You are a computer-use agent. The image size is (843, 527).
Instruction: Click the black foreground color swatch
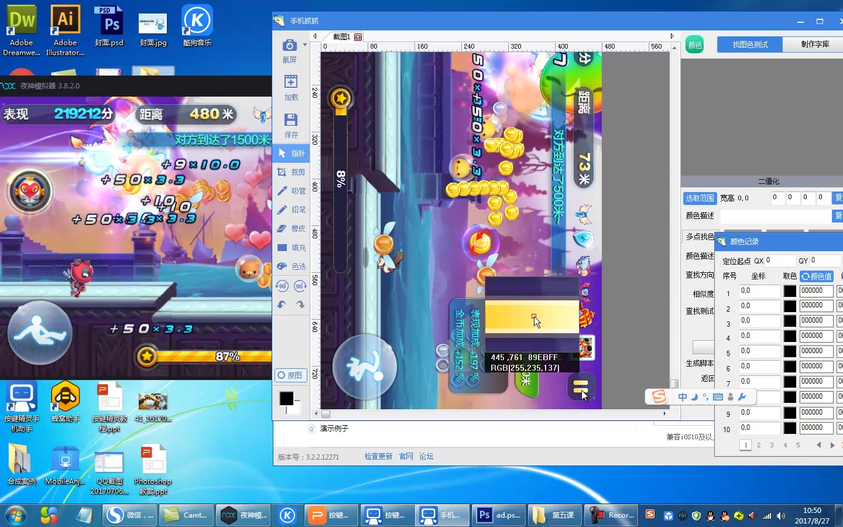286,398
